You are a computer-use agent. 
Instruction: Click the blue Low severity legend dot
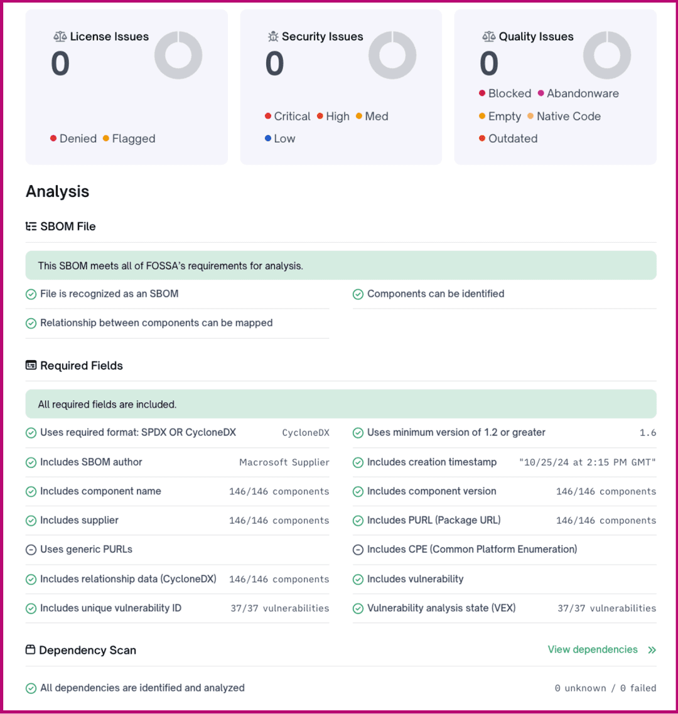pyautogui.click(x=268, y=139)
